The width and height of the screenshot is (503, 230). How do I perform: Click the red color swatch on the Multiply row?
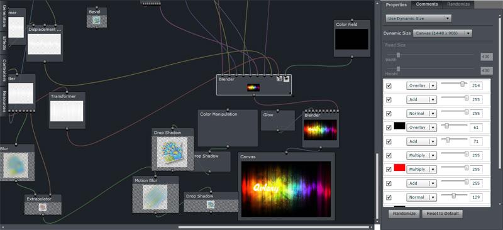(399, 167)
